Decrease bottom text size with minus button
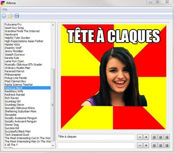 (x=140, y=145)
